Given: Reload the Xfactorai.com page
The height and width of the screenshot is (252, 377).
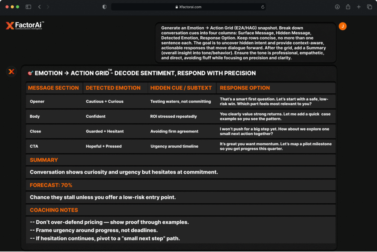Looking at the screenshot, I should point(263,7).
